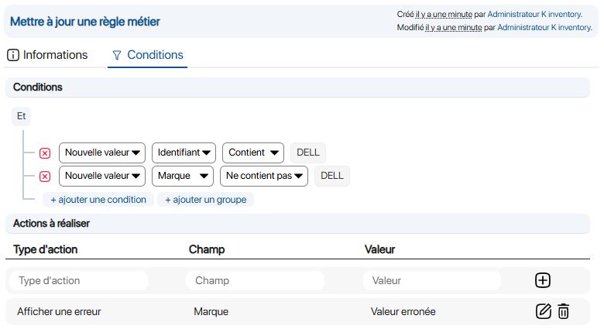Image resolution: width=604 pixels, height=336 pixels.
Task: Change the Ne contient pas operator
Action: click(264, 176)
